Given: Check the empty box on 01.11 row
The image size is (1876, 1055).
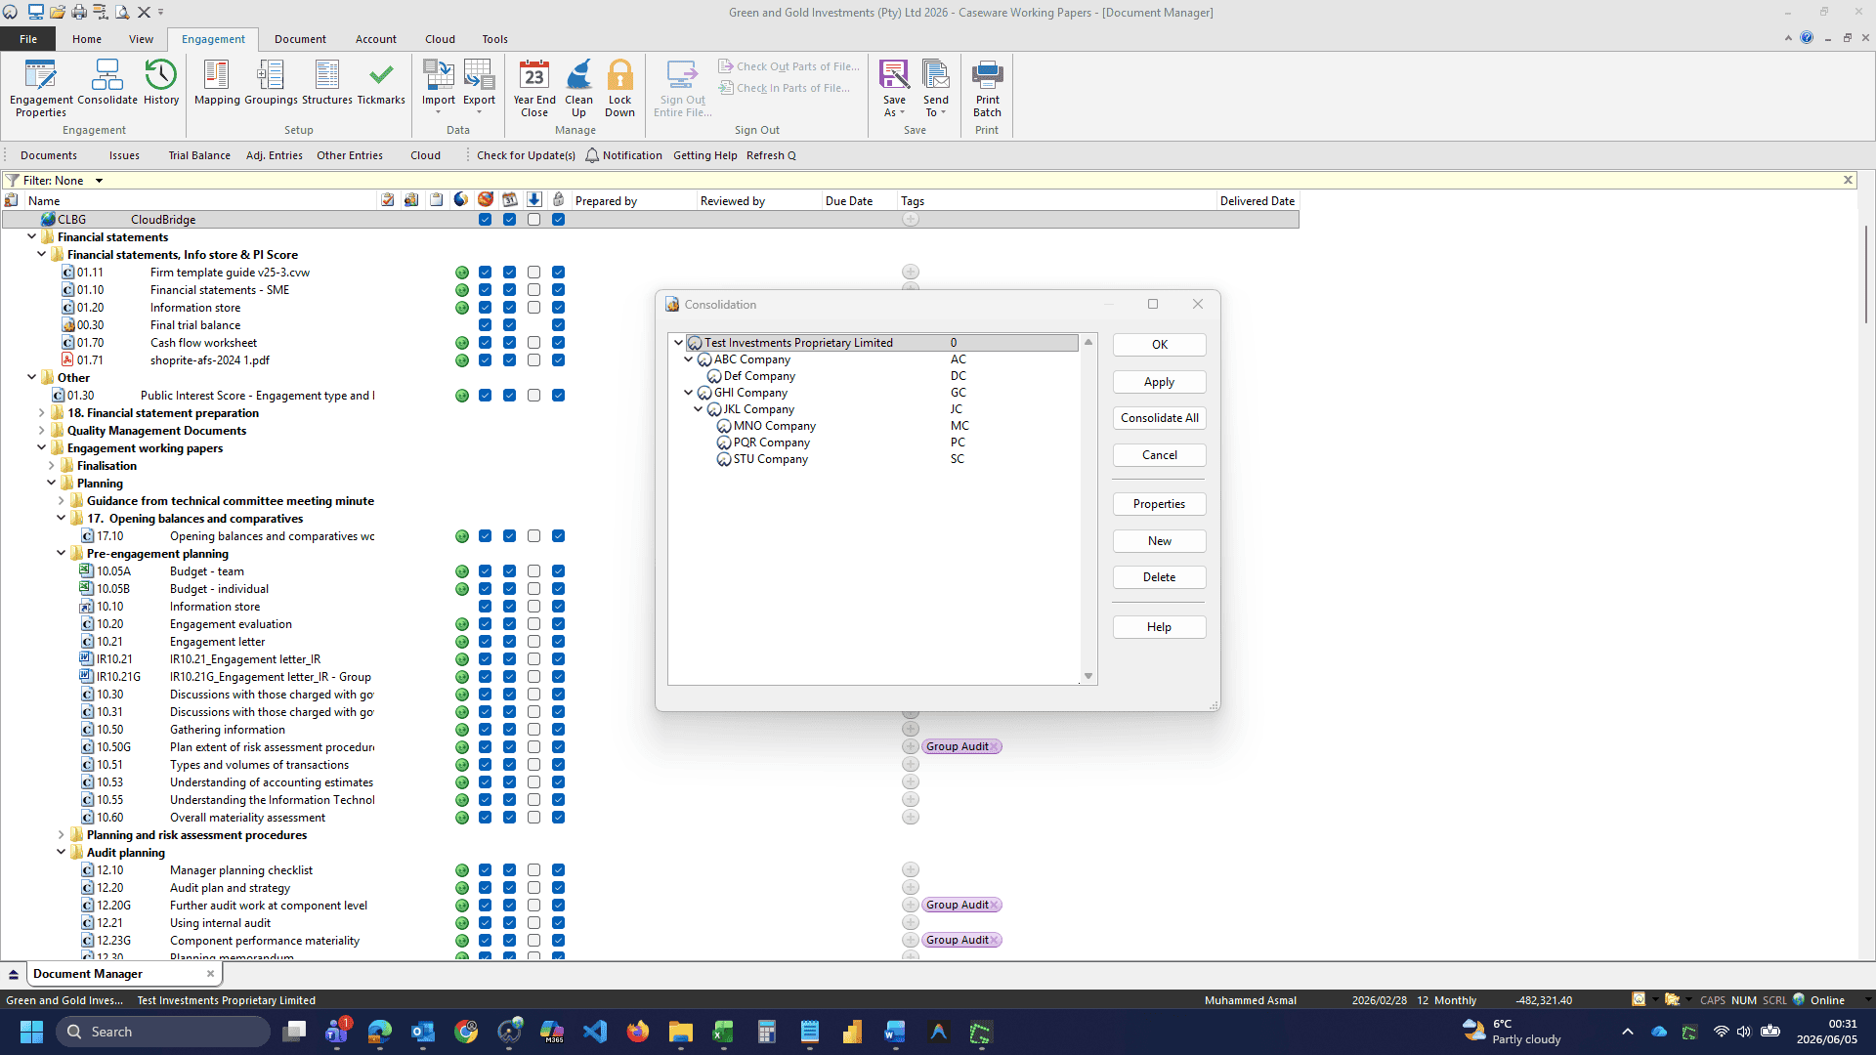Looking at the screenshot, I should 533,273.
